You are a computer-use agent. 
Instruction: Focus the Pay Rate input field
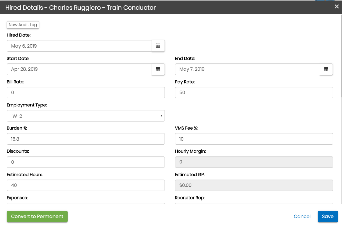(254, 92)
